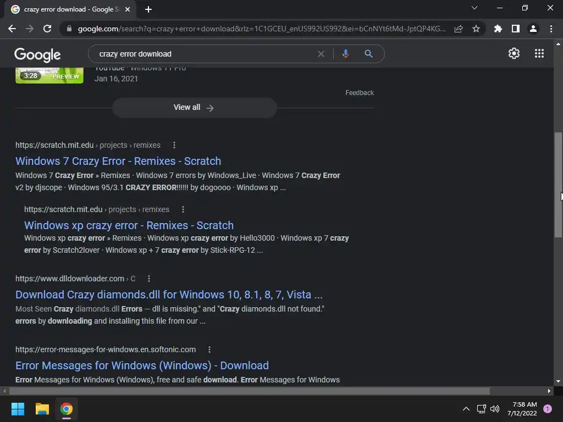Open the notification center badge
This screenshot has height=422, width=563.
point(548,409)
